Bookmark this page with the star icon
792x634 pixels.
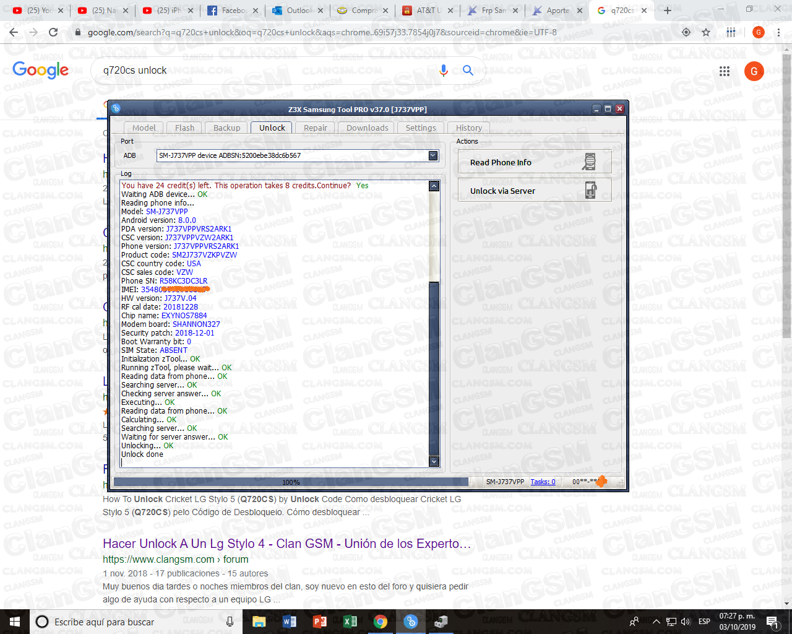point(706,32)
